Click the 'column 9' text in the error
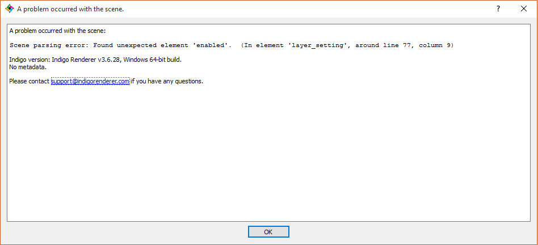Image resolution: width=538 pixels, height=245 pixels. tap(434, 45)
